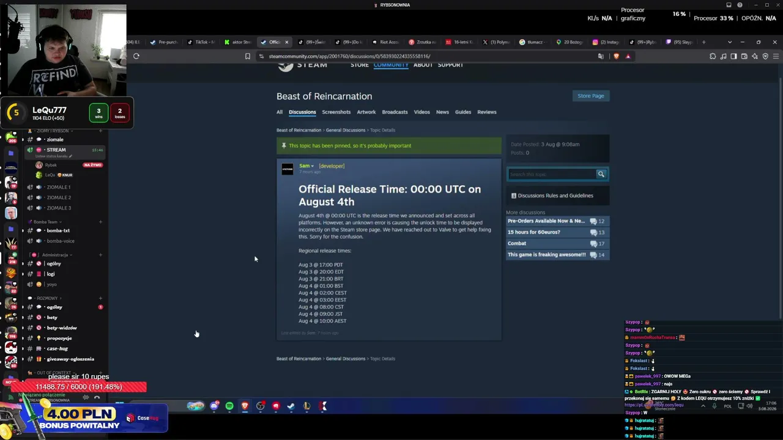783x440 pixels.
Task: Open the Discord server icon with badge 77
Action: (10, 244)
